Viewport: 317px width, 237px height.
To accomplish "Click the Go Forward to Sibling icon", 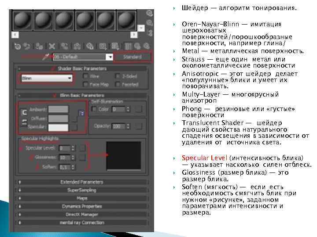I will click(x=147, y=47).
